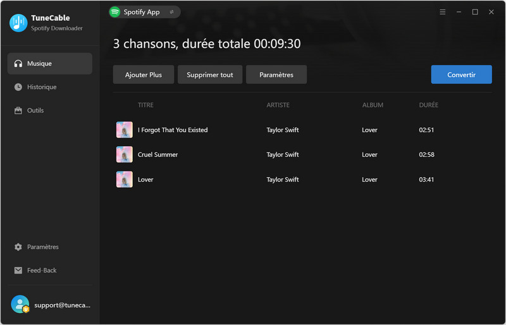Click the user avatar icon
This screenshot has height=325, width=506.
tap(20, 304)
